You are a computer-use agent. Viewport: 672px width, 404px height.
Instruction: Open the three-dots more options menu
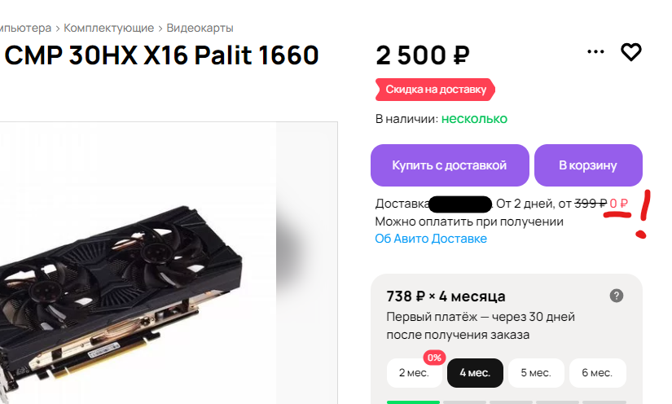coord(595,52)
